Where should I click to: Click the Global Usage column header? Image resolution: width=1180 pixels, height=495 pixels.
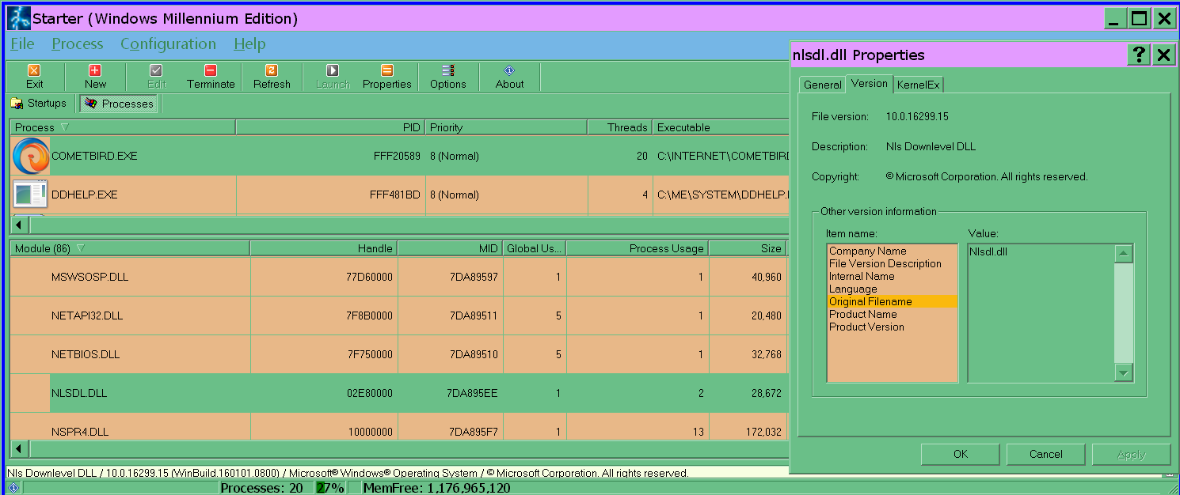[535, 248]
